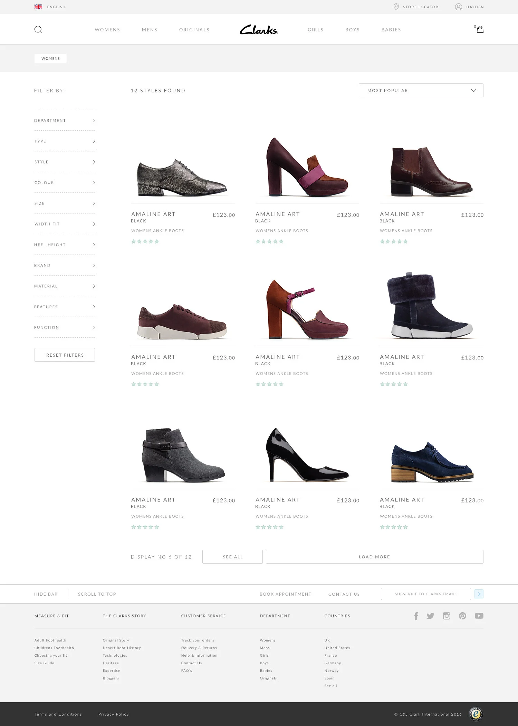Click Contact Us in sticky bar
The width and height of the screenshot is (518, 726).
pyautogui.click(x=344, y=594)
